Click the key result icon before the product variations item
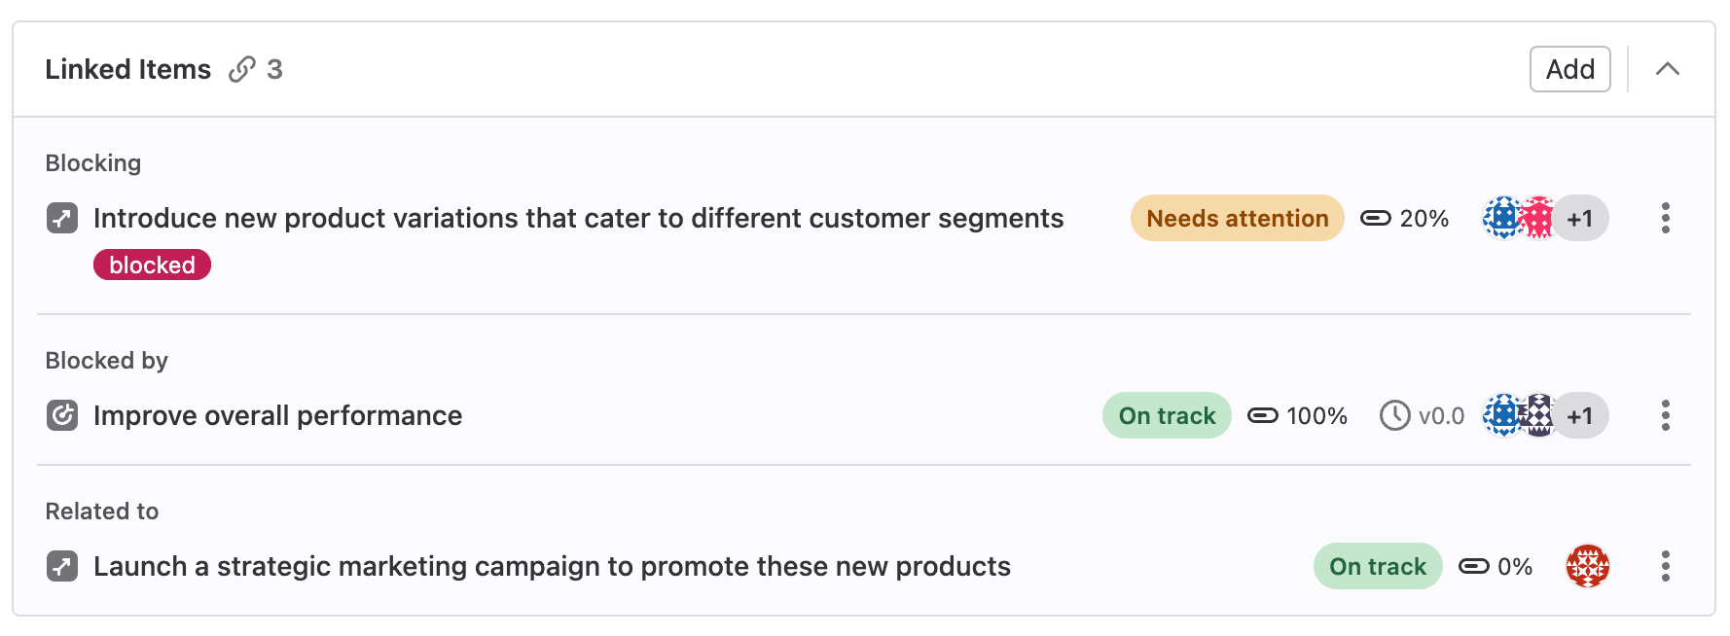This screenshot has height=636, width=1730. [62, 218]
